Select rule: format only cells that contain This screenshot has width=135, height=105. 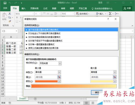(x=71, y=33)
